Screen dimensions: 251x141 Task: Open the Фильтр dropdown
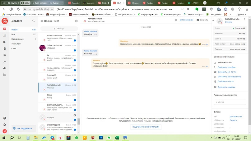[x=58, y=29]
